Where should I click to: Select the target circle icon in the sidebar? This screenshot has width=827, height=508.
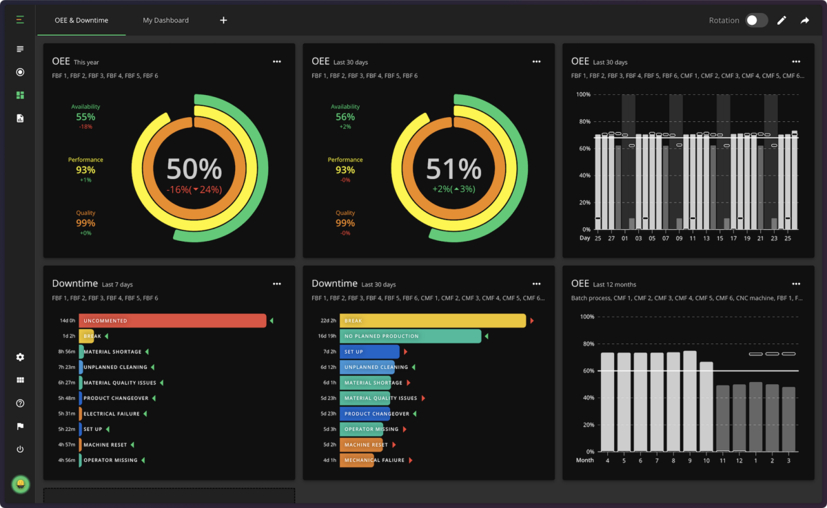point(19,72)
